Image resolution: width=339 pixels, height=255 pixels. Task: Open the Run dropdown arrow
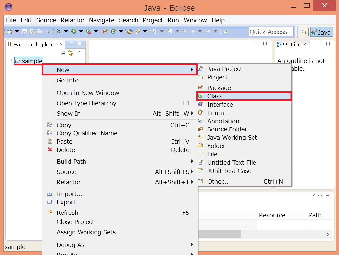point(81,32)
